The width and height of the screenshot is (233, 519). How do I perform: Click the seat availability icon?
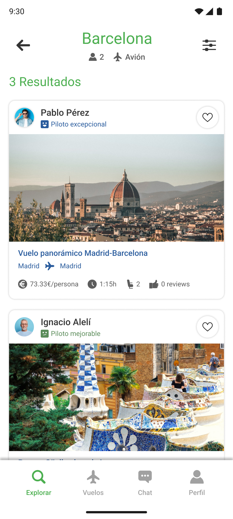[x=130, y=284]
